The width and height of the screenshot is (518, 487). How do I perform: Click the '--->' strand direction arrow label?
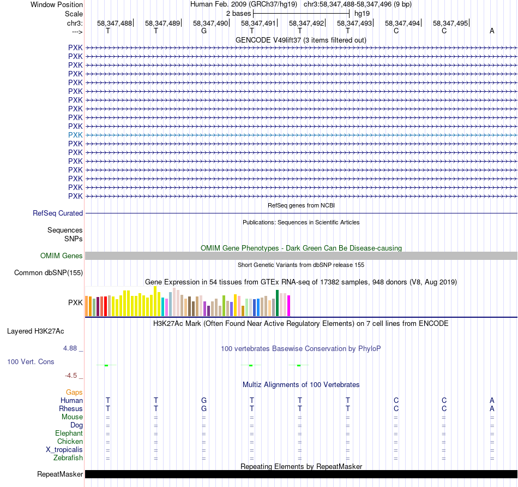click(x=77, y=32)
